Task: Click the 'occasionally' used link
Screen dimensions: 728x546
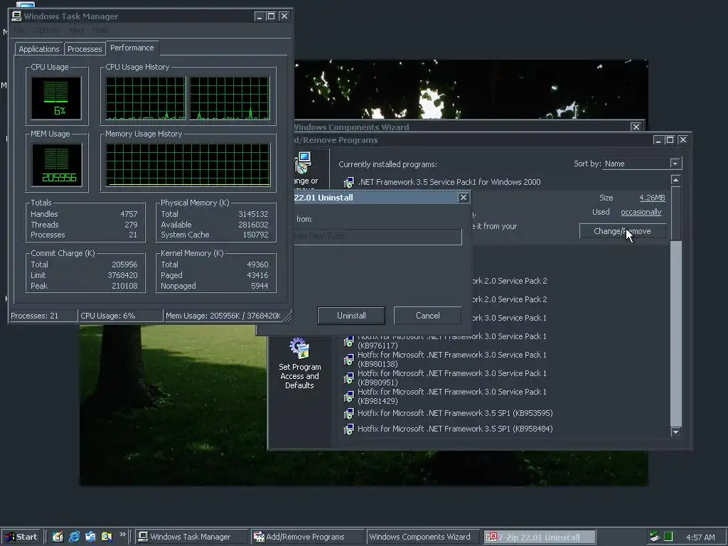Action: pos(641,212)
